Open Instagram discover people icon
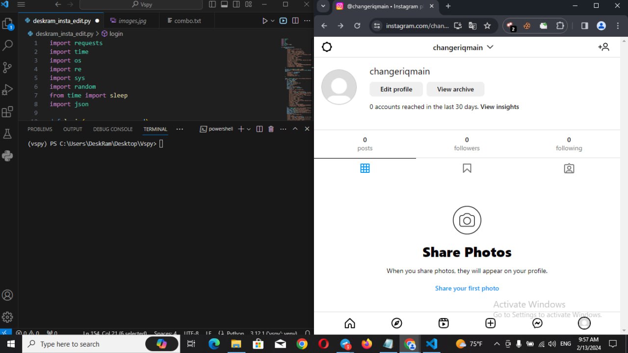Image resolution: width=628 pixels, height=353 pixels. (604, 47)
